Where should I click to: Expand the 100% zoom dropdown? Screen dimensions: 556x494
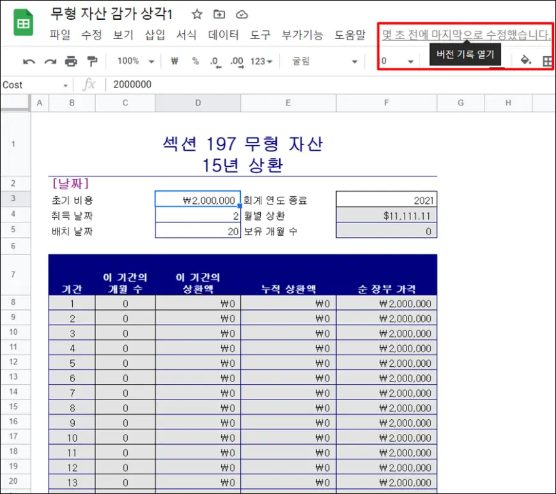point(136,61)
